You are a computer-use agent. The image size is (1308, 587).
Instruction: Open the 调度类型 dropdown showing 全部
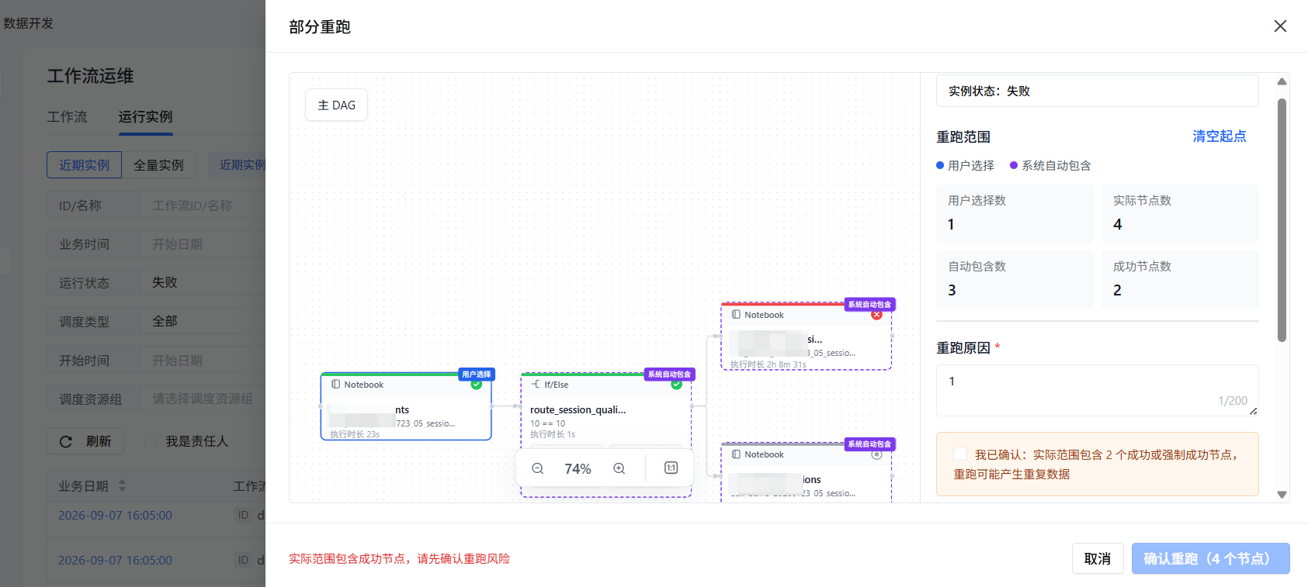pyautogui.click(x=202, y=321)
